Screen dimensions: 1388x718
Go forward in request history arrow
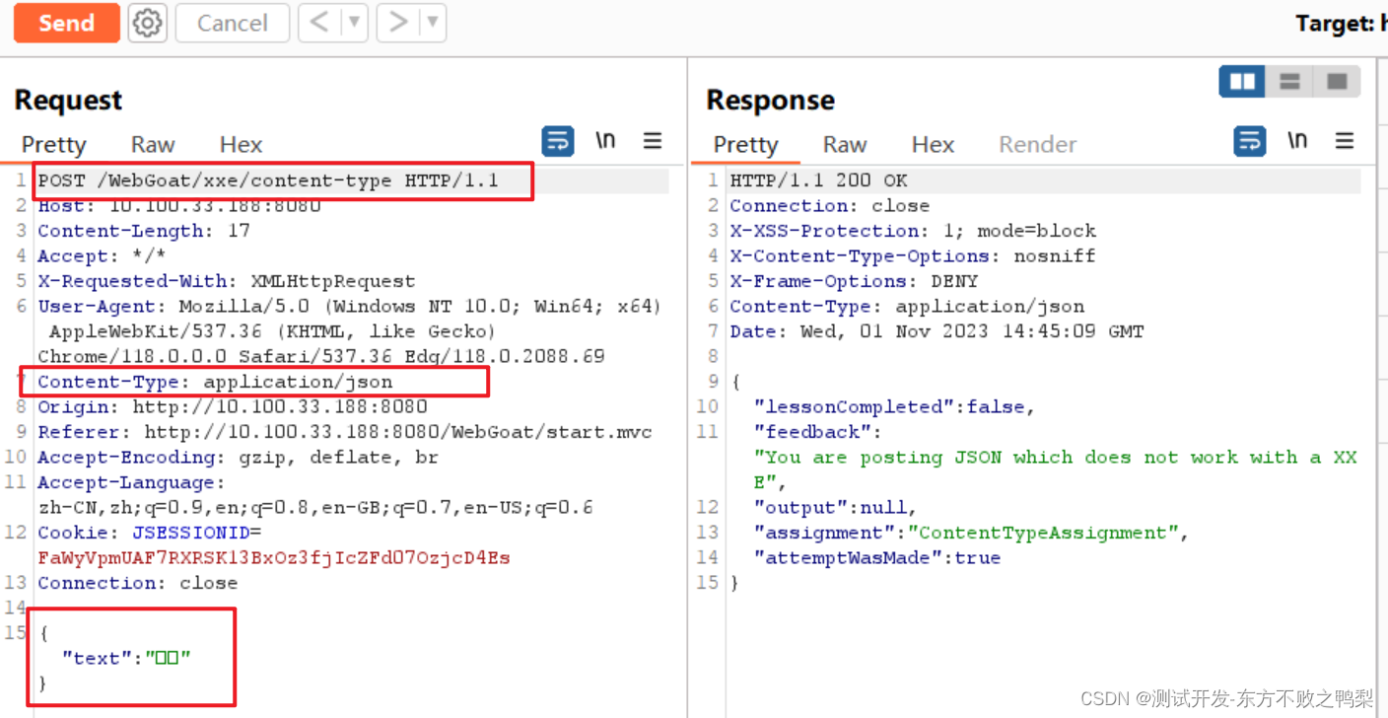click(x=398, y=23)
